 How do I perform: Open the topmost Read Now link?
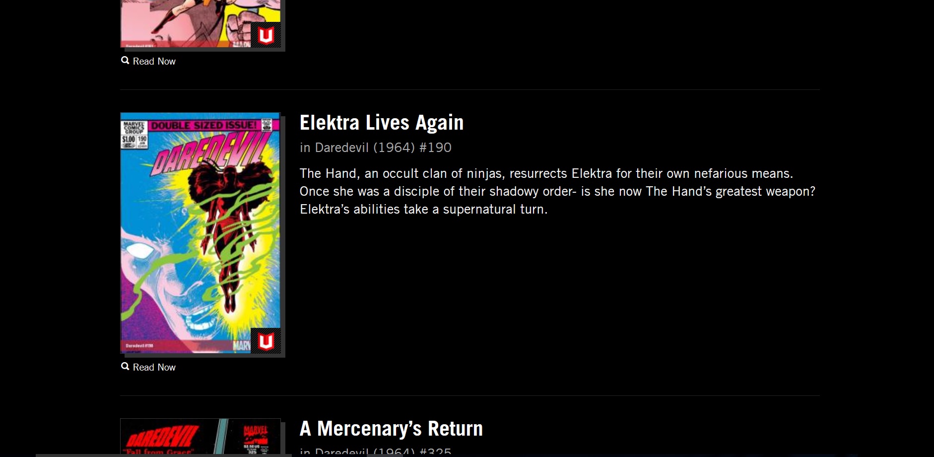pyautogui.click(x=154, y=61)
